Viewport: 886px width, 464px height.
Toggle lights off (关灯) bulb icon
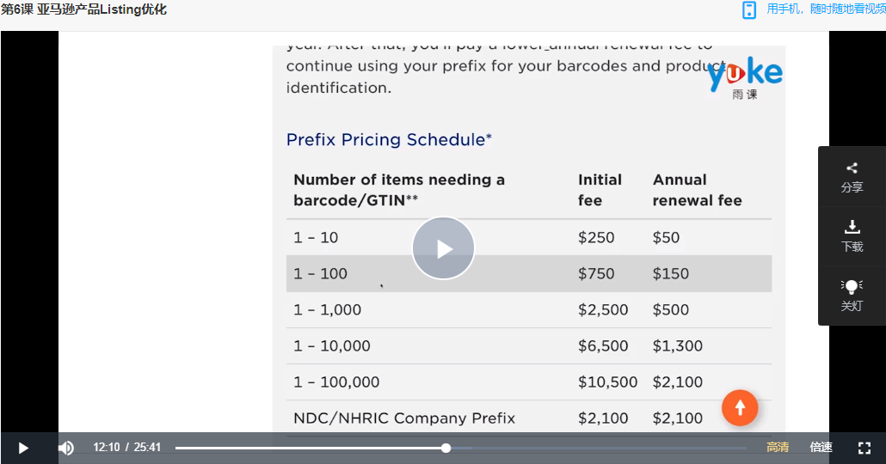click(852, 286)
